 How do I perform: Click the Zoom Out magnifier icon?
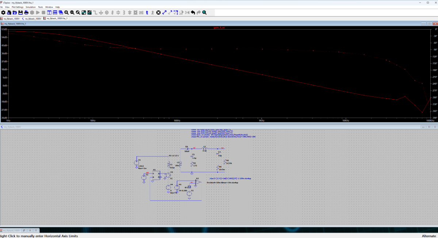(72, 12)
